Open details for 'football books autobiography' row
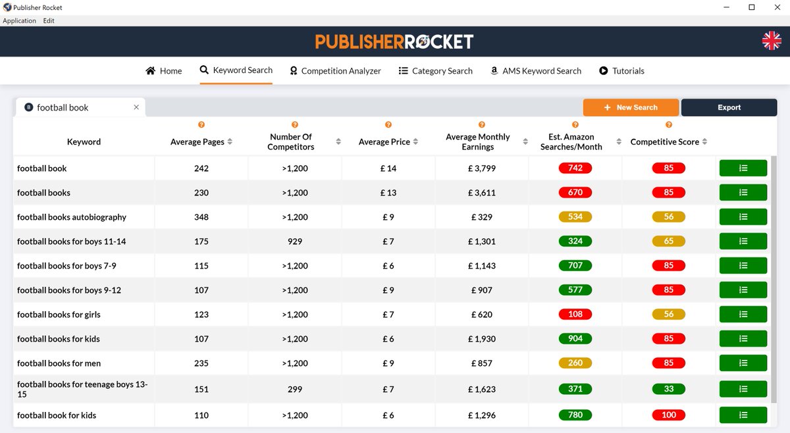The width and height of the screenshot is (790, 433). point(743,217)
